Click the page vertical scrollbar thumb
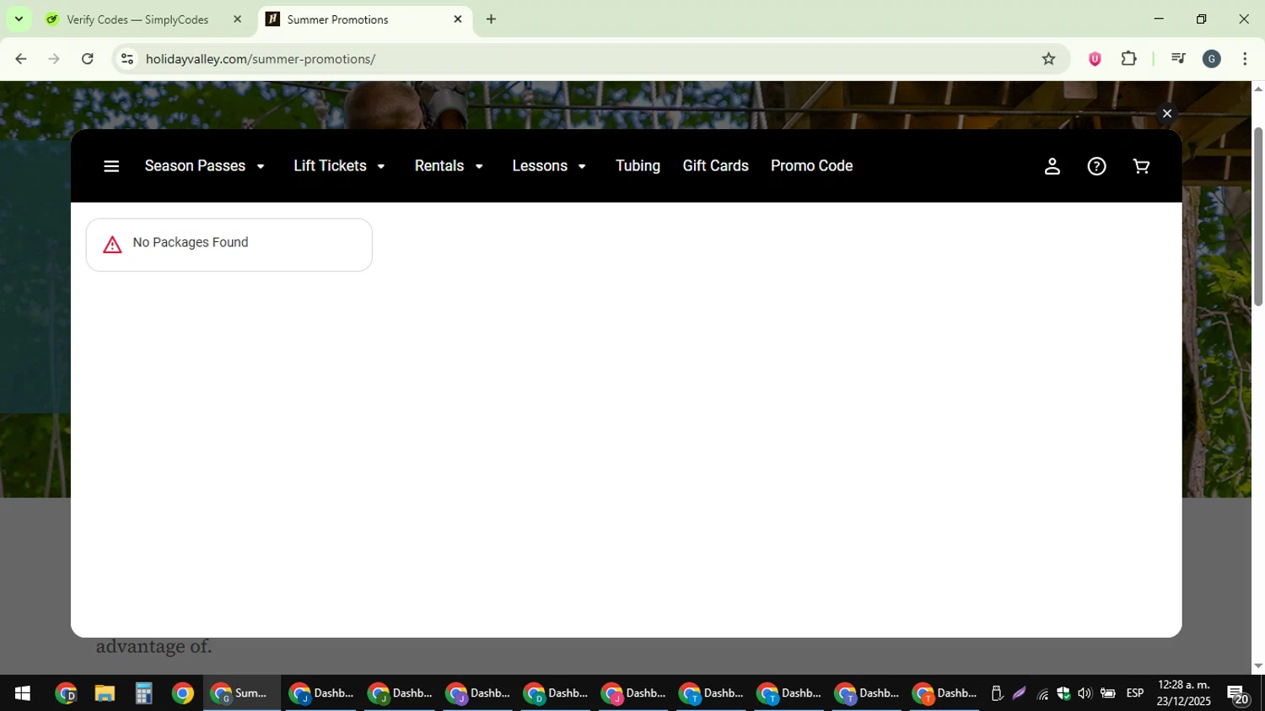Image resolution: width=1265 pixels, height=711 pixels. pyautogui.click(x=1258, y=217)
